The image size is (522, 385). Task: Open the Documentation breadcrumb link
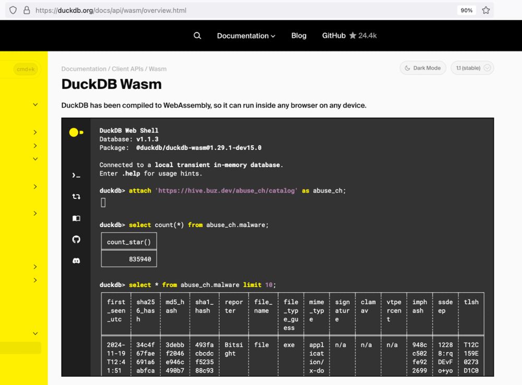(x=84, y=69)
